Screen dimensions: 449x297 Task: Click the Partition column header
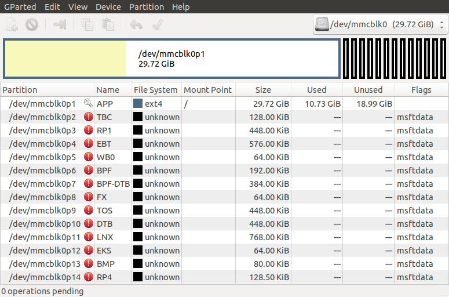click(48, 90)
